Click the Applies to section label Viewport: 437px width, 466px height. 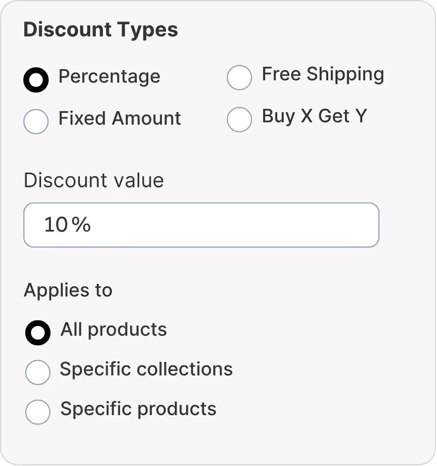tap(68, 290)
